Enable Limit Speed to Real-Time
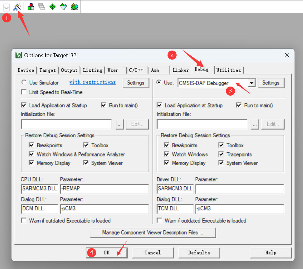 click(x=24, y=92)
